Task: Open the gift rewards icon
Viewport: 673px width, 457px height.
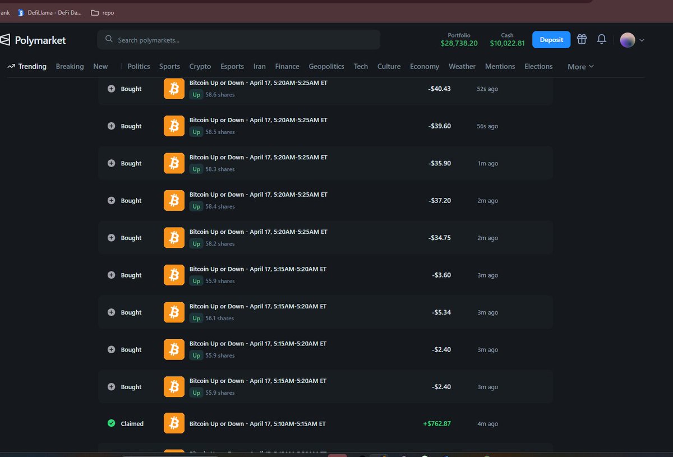Action: pyautogui.click(x=582, y=39)
